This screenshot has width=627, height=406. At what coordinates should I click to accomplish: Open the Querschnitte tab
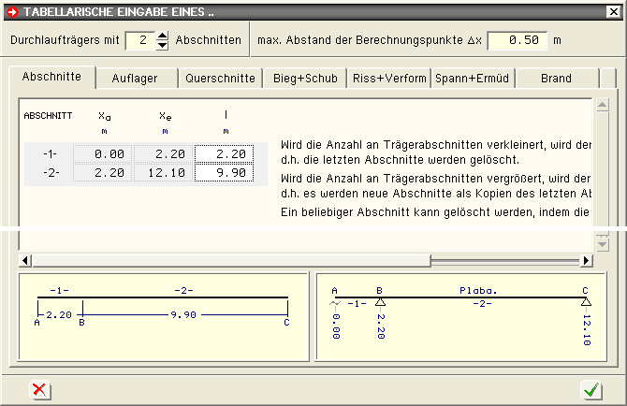pyautogui.click(x=220, y=79)
